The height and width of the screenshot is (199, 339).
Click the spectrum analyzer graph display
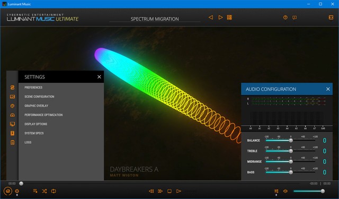[x=287, y=118]
